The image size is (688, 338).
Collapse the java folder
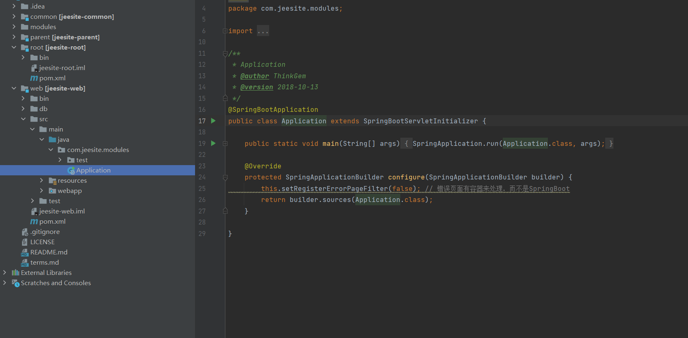[42, 139]
